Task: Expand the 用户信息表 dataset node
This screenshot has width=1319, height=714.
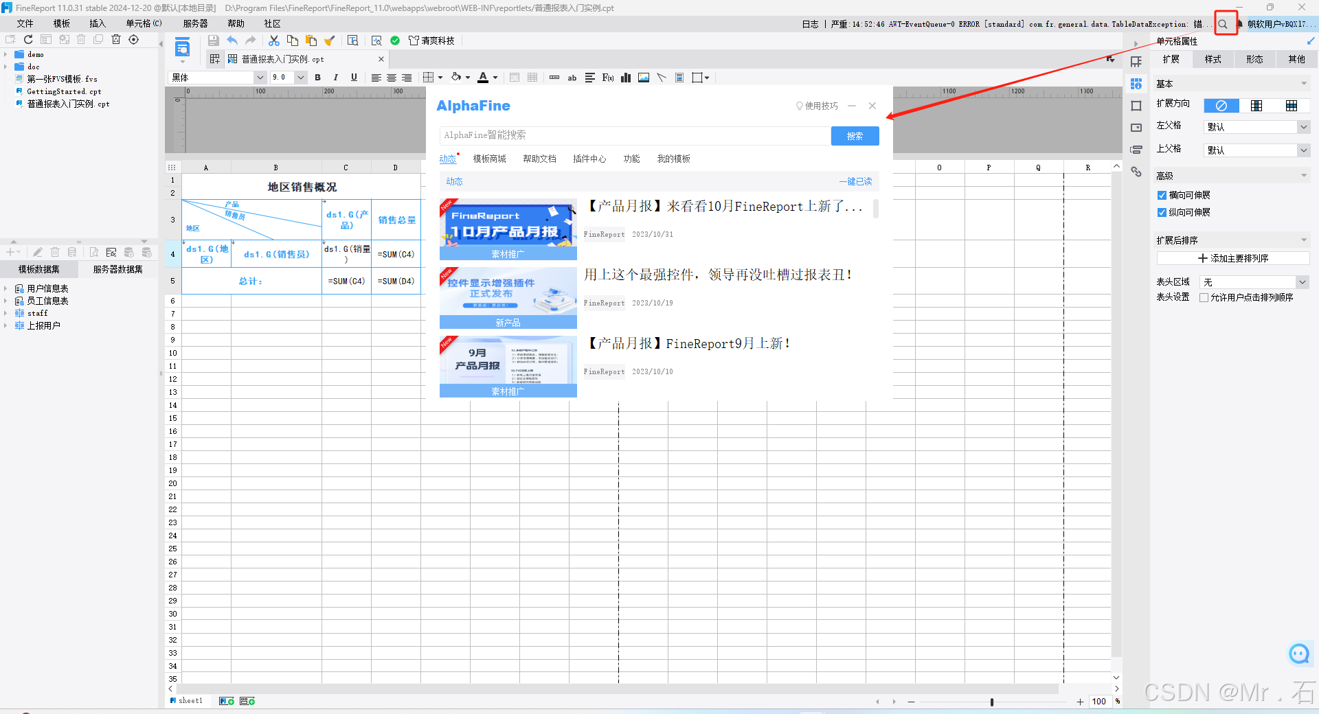Action: [5, 289]
